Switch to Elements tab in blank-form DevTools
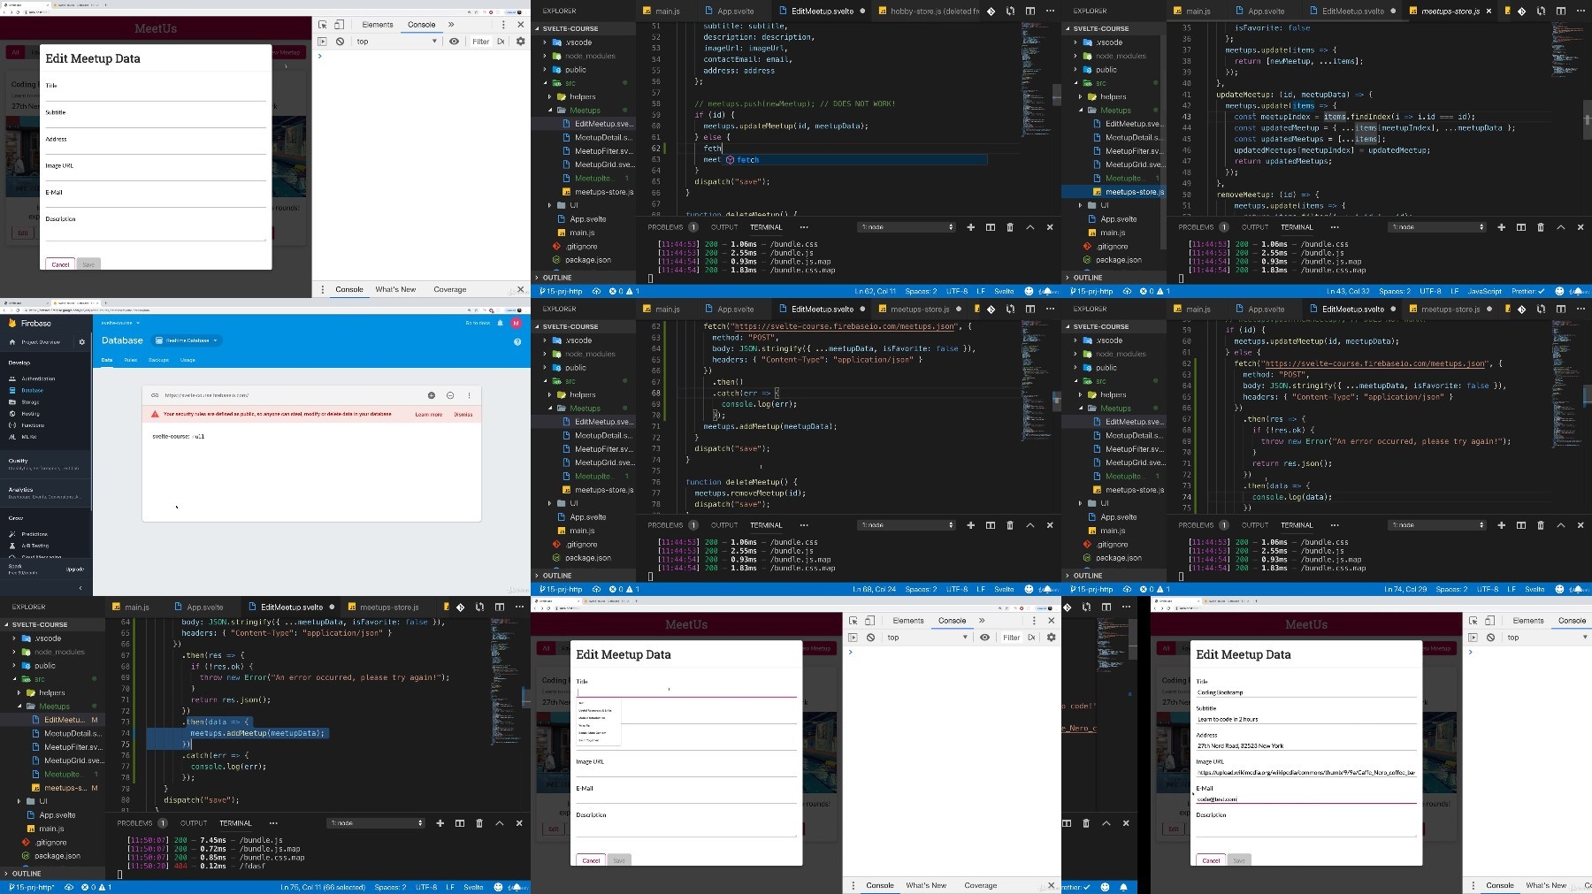 pyautogui.click(x=378, y=25)
